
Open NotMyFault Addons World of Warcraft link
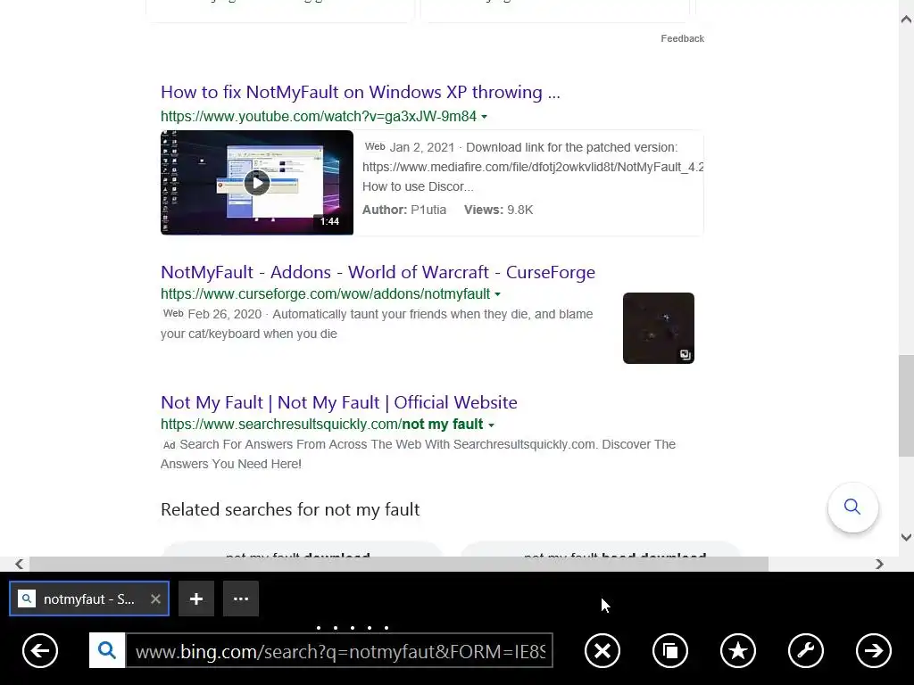[x=378, y=272]
